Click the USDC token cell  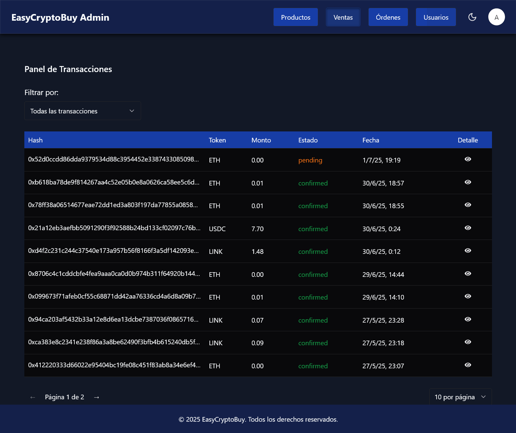(217, 229)
